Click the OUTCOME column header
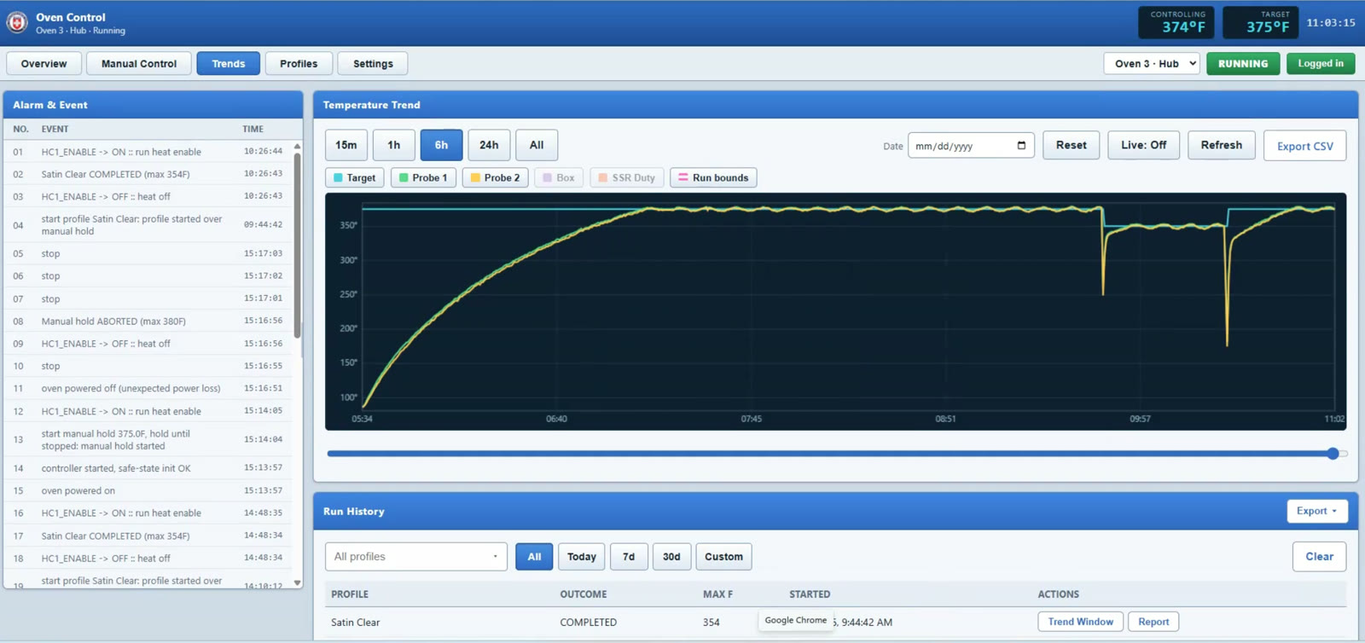The height and width of the screenshot is (643, 1365). [x=584, y=594]
